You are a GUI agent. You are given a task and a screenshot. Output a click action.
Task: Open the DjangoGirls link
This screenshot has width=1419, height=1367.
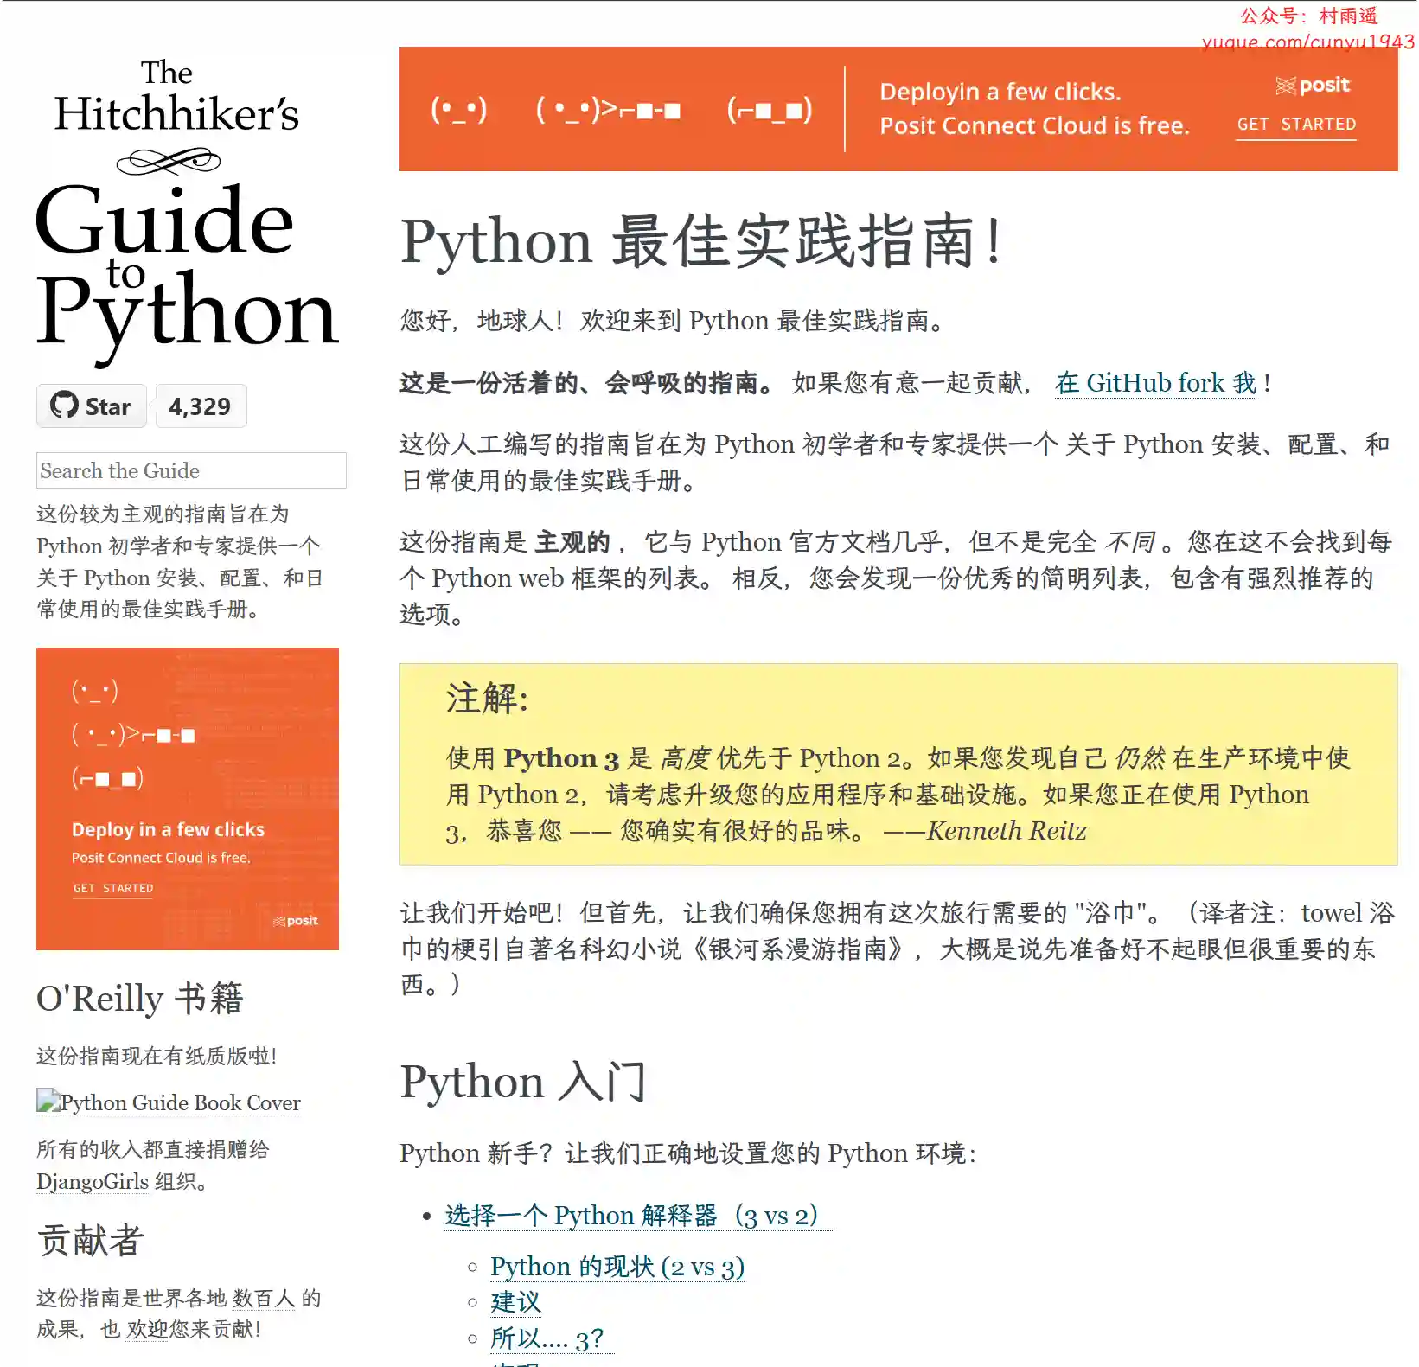click(93, 1181)
